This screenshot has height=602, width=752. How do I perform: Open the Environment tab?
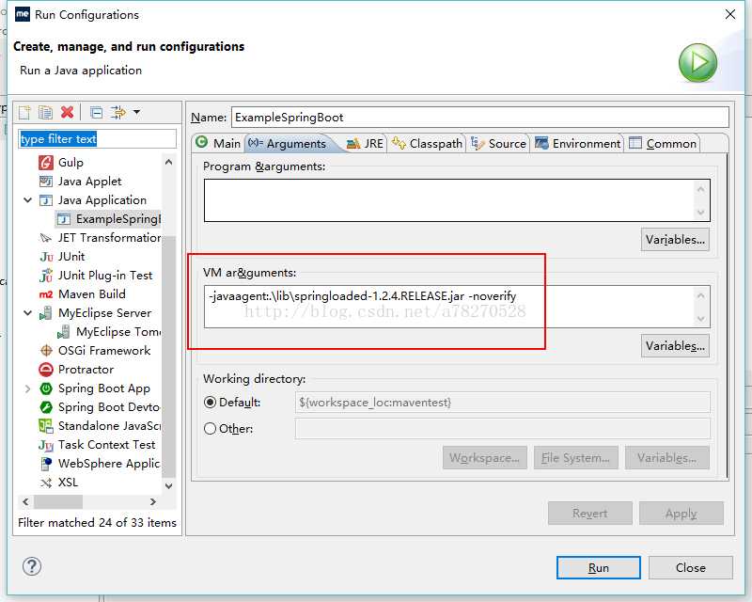click(x=577, y=143)
